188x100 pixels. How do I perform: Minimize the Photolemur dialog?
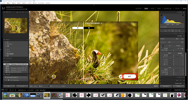[131, 23]
